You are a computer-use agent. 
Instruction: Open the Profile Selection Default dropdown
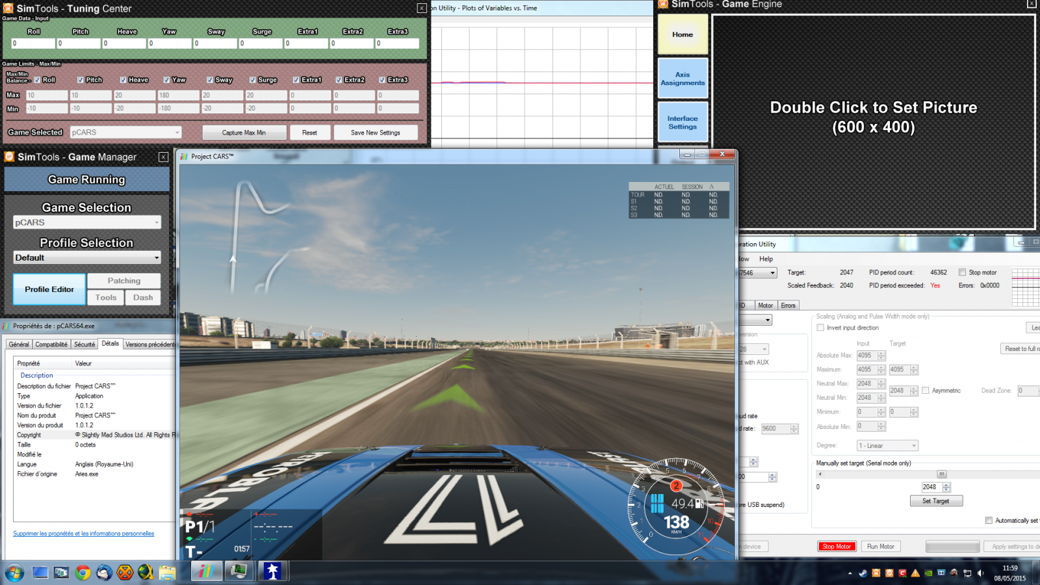pos(87,258)
